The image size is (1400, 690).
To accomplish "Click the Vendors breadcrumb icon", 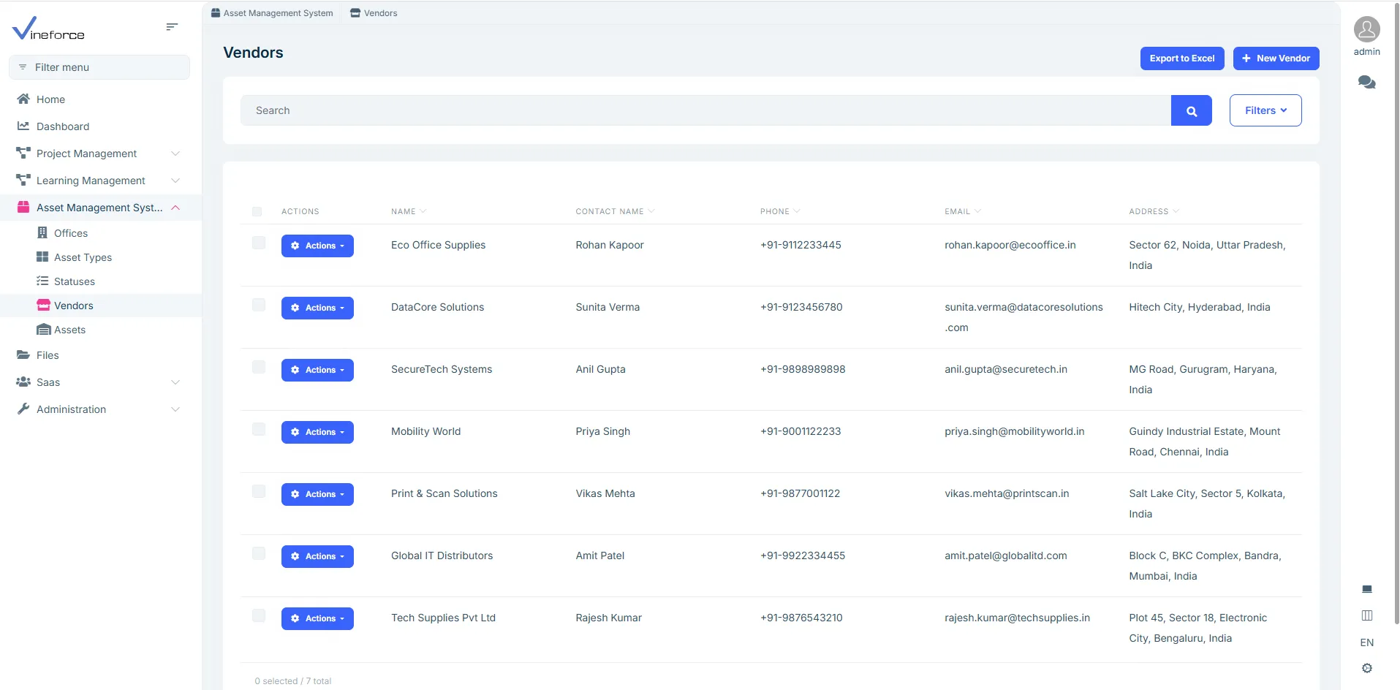I will [x=355, y=12].
